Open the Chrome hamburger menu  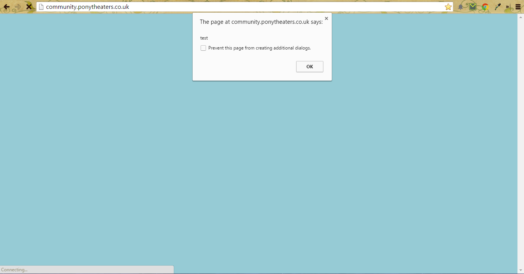(x=518, y=7)
